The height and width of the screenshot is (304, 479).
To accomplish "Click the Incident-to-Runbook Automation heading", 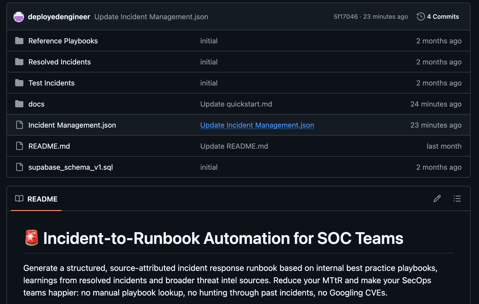I will tap(223, 238).
